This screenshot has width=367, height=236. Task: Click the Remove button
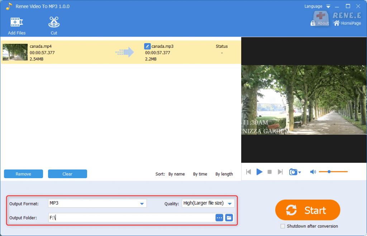click(x=23, y=174)
